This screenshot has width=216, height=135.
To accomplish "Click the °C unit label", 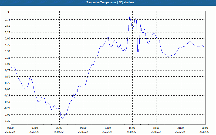I will 9,12.
